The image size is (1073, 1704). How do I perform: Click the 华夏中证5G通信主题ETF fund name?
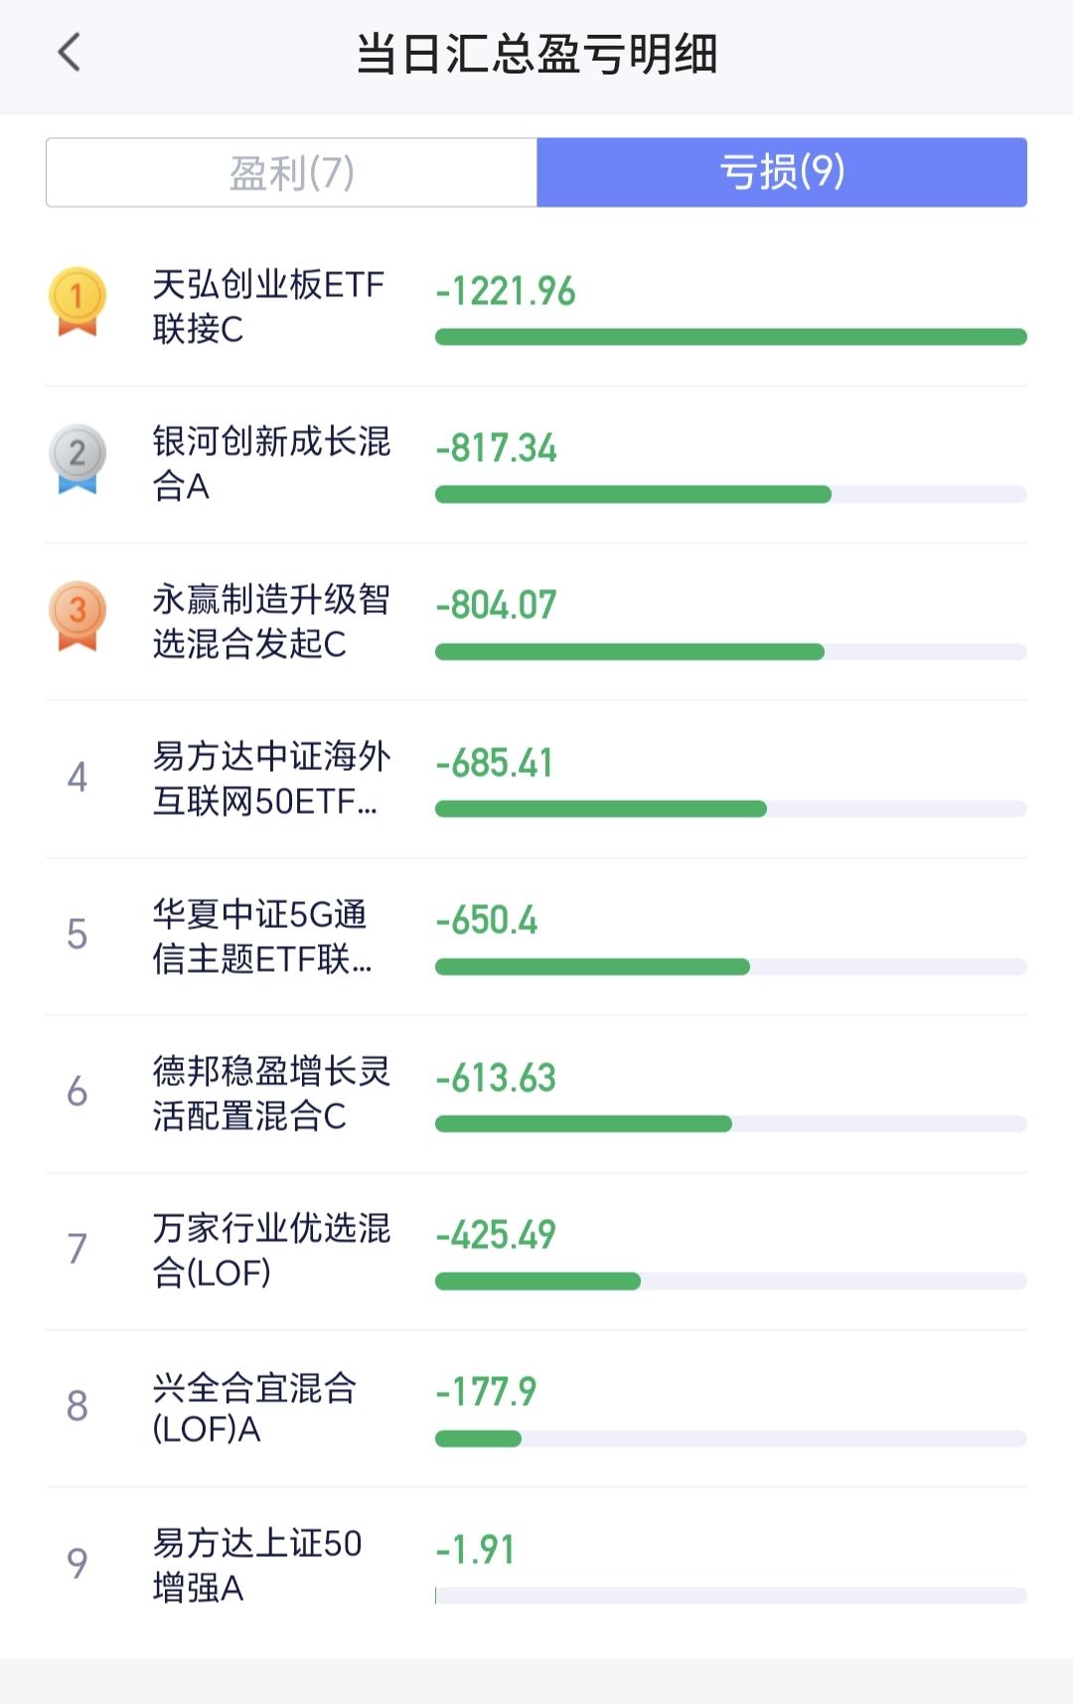262,936
